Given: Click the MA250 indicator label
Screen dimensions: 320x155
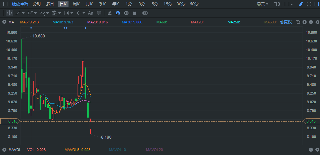Looking at the screenshot, I should point(234,22).
